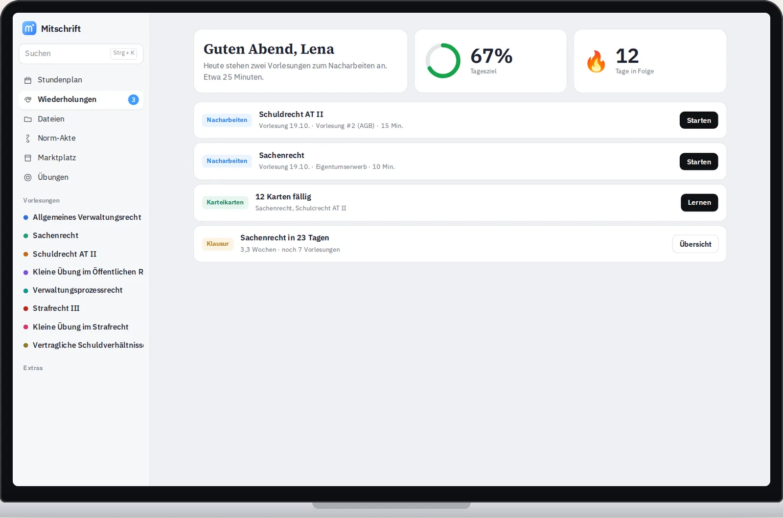Click the blue dot beside Allgemeines Verwaltungsrecht
783x518 pixels.
(26, 218)
